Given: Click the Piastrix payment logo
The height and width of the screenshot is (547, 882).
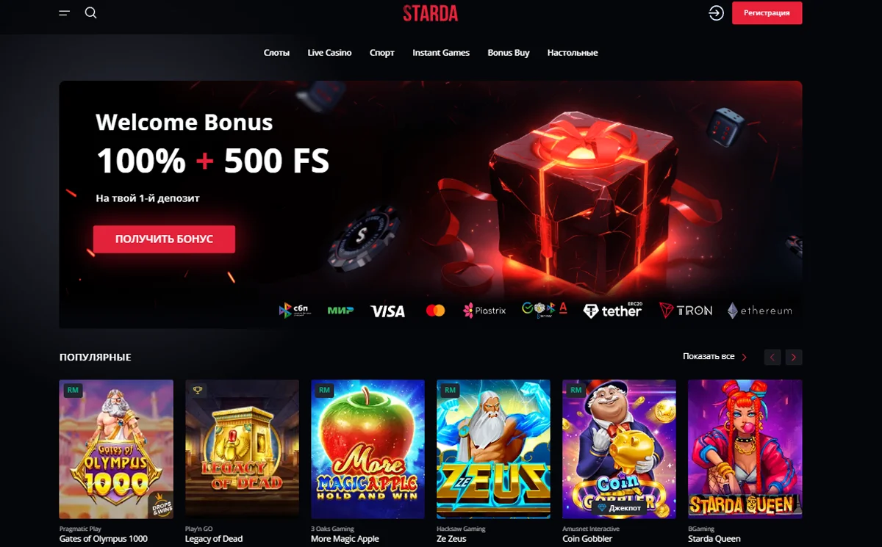Looking at the screenshot, I should coord(484,311).
